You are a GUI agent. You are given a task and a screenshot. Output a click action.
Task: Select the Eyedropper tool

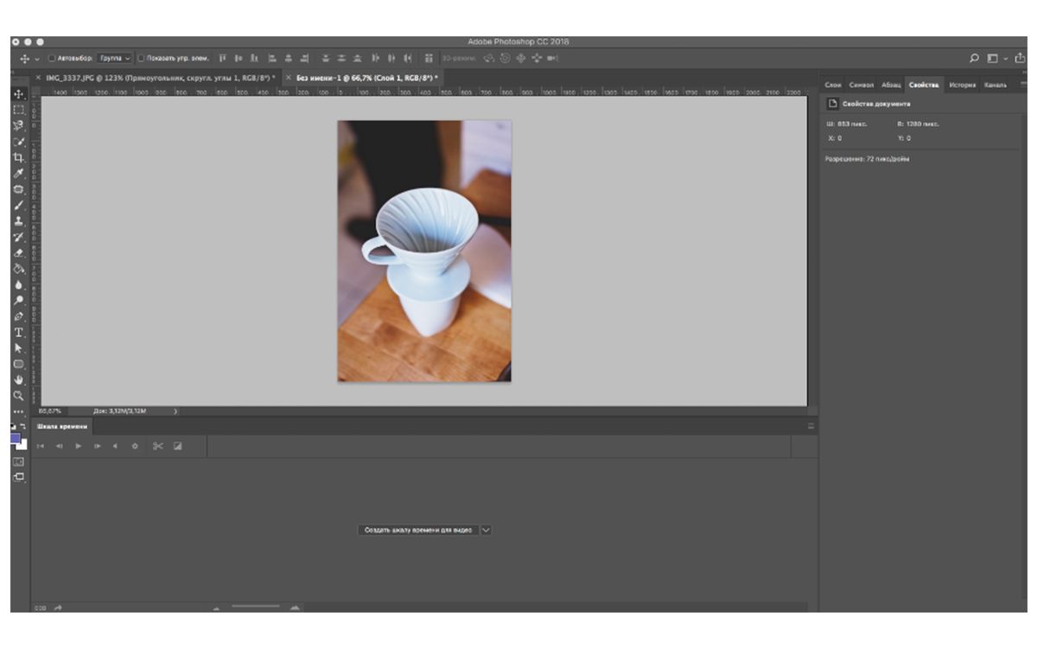tap(18, 174)
